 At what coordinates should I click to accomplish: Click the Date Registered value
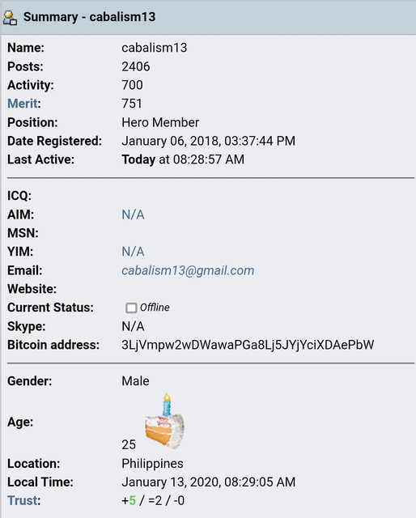point(209,141)
